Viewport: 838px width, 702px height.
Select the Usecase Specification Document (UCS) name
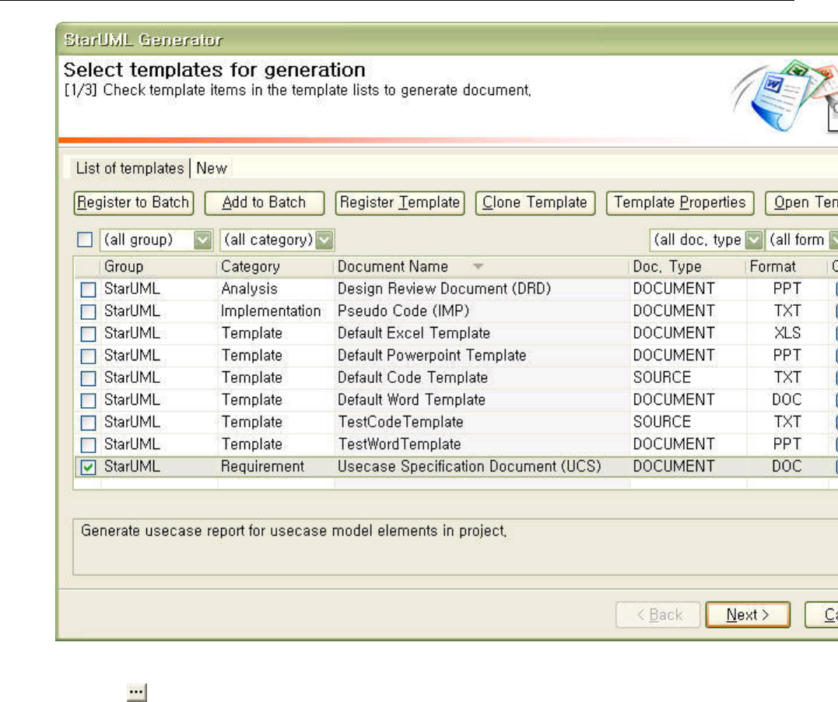coord(469,466)
